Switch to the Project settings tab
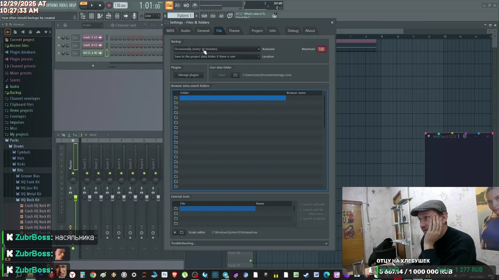This screenshot has height=280, width=499. [x=257, y=31]
